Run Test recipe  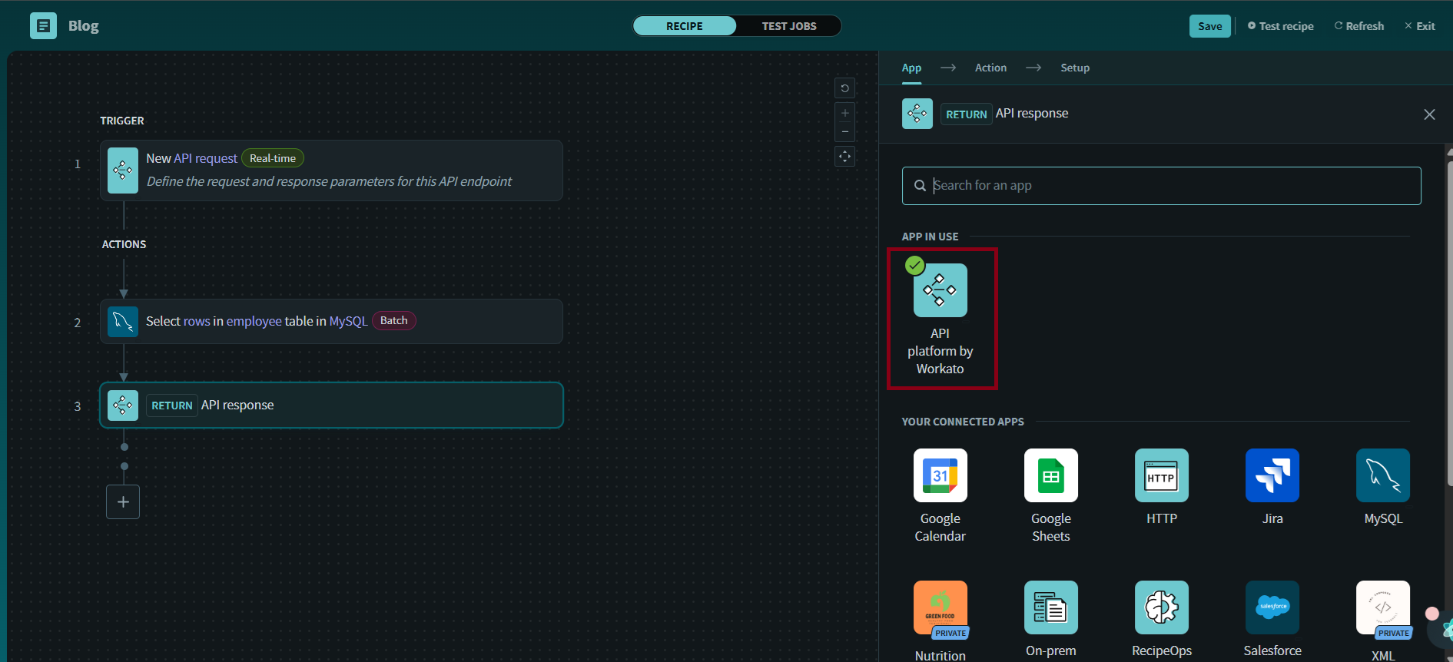1280,26
